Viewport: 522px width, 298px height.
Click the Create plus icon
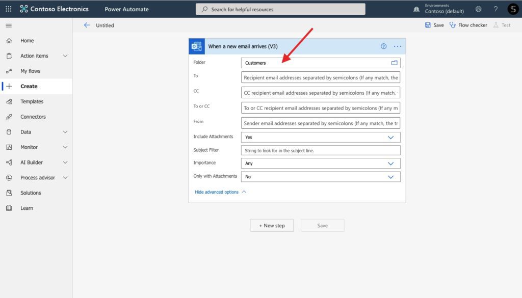[x=9, y=86]
